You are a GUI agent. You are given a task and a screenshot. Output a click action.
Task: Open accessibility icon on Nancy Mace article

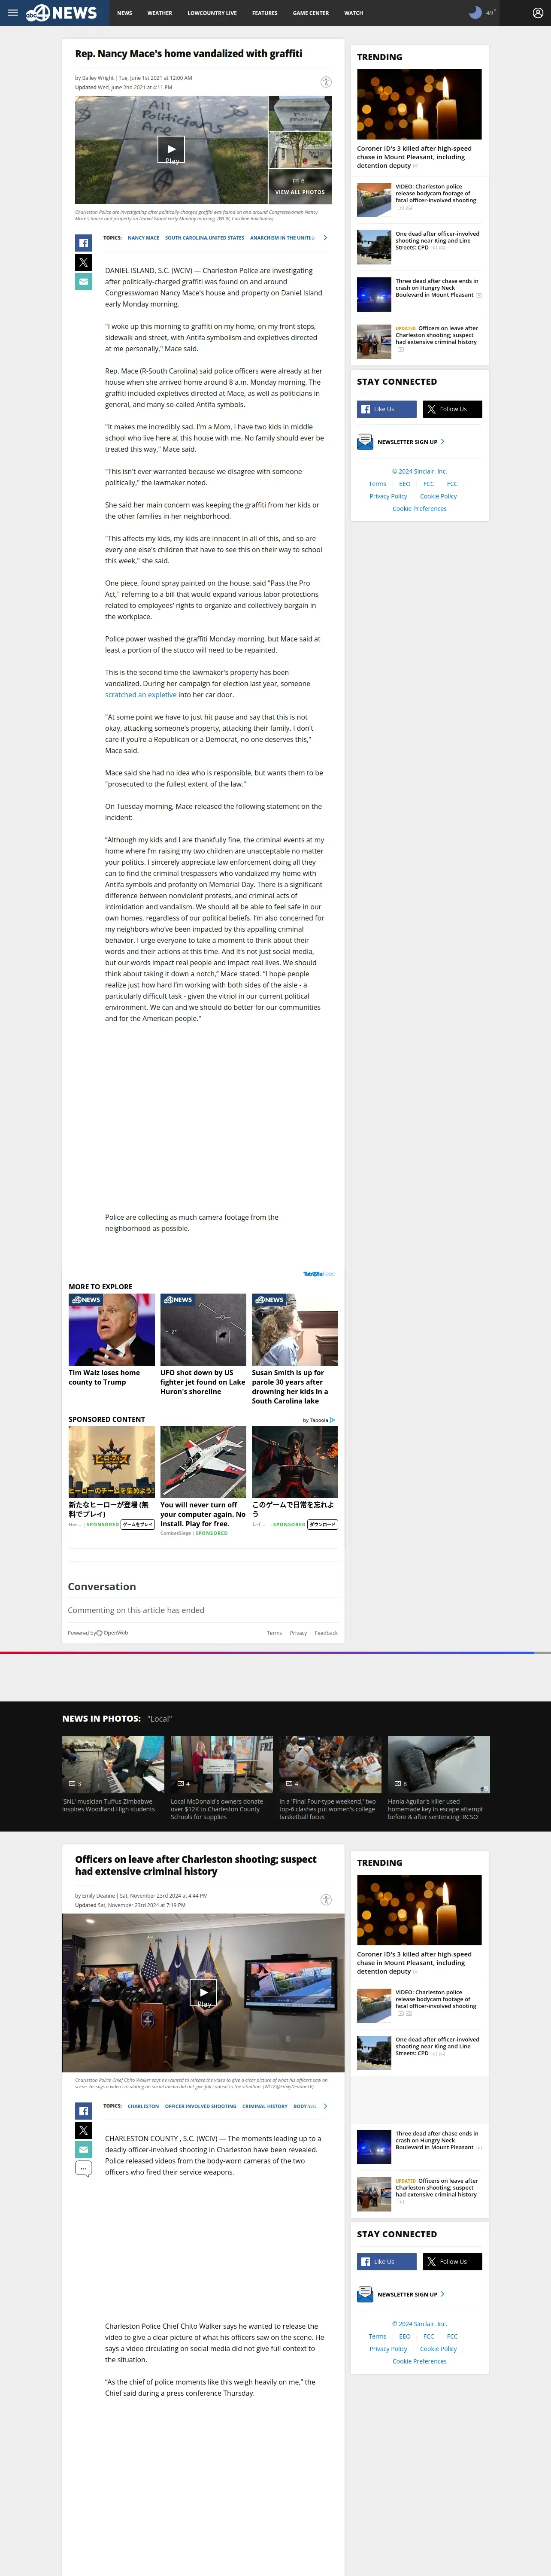pyautogui.click(x=326, y=82)
